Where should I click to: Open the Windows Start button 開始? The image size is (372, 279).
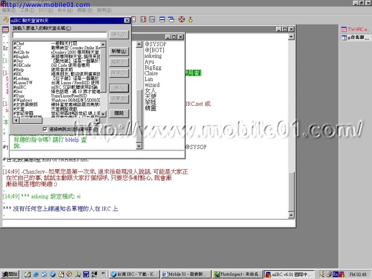tap(10, 274)
